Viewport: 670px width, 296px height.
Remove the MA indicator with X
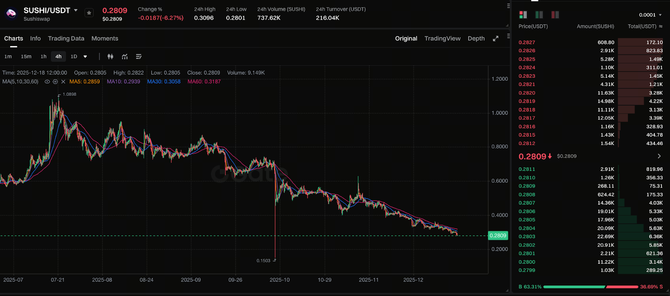click(63, 82)
